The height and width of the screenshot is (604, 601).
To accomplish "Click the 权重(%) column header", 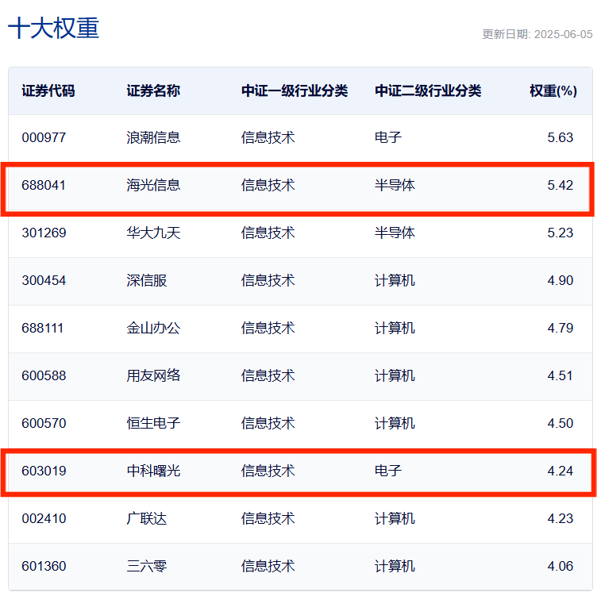I will coord(553,90).
